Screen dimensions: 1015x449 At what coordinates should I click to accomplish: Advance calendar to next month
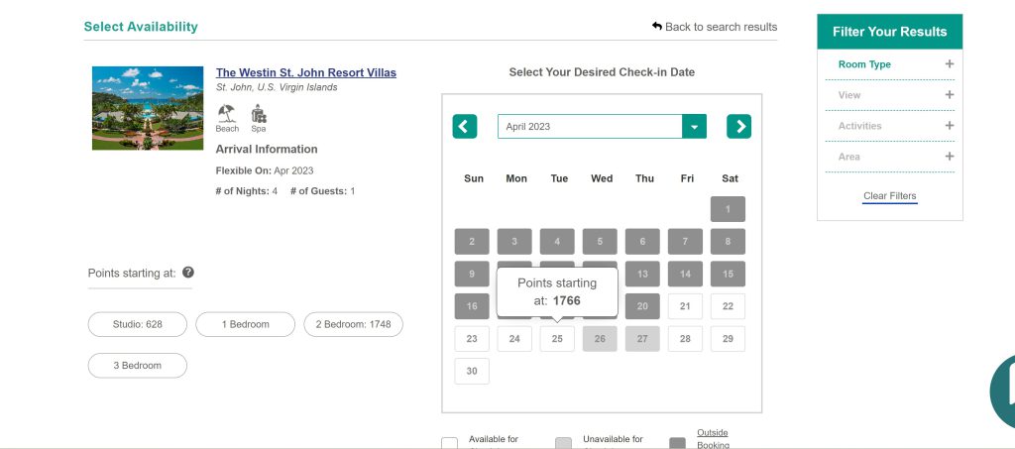pos(738,127)
